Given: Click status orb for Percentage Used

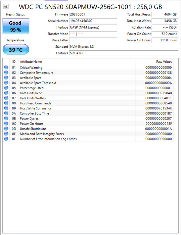Looking at the screenshot, I should [x=6, y=88].
